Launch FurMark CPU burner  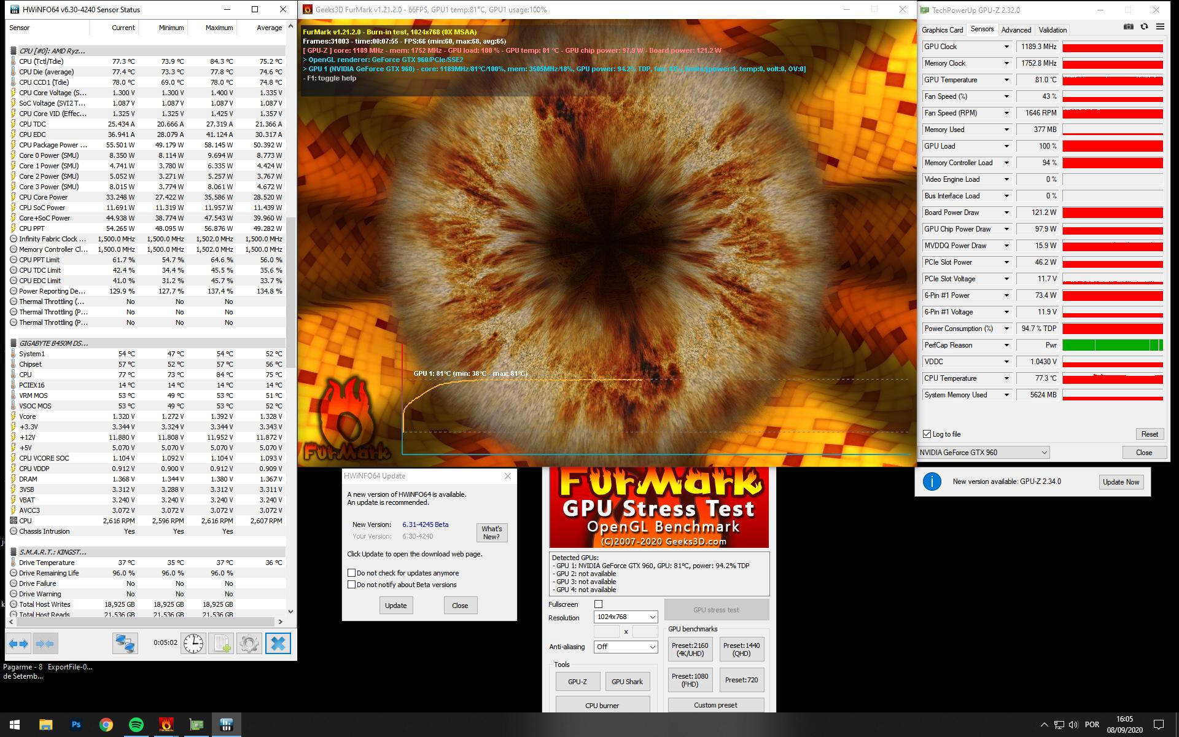[x=602, y=706]
